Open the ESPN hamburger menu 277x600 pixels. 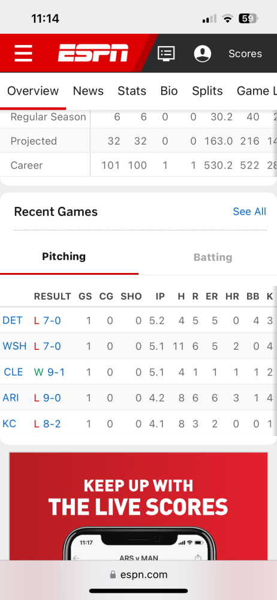(23, 53)
